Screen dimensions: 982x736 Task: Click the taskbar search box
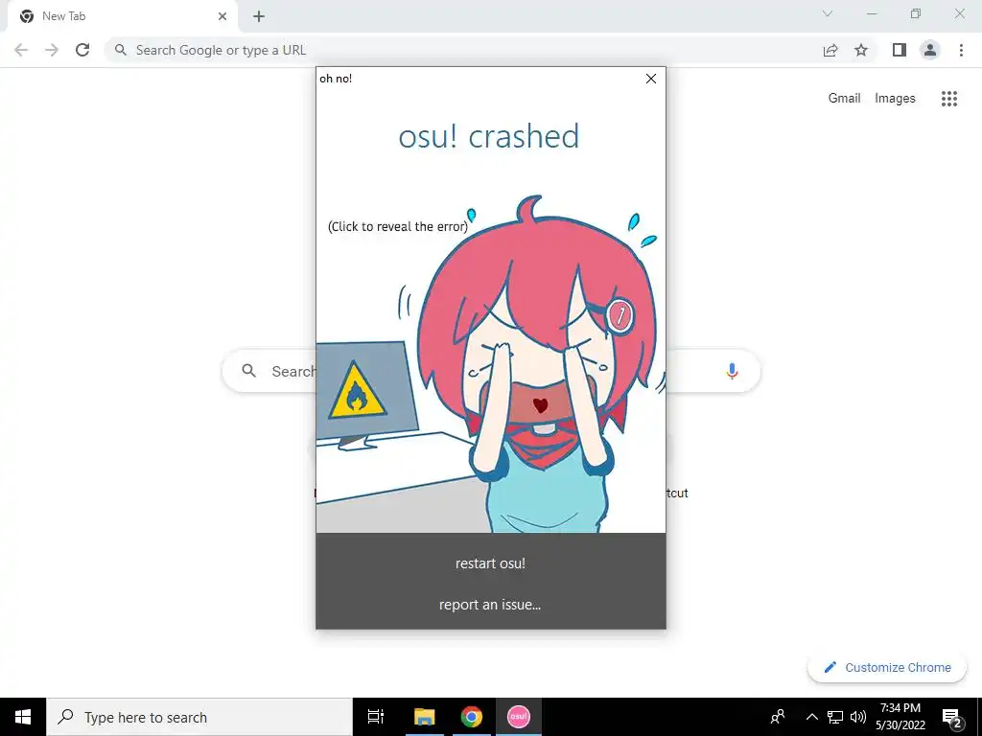199,717
